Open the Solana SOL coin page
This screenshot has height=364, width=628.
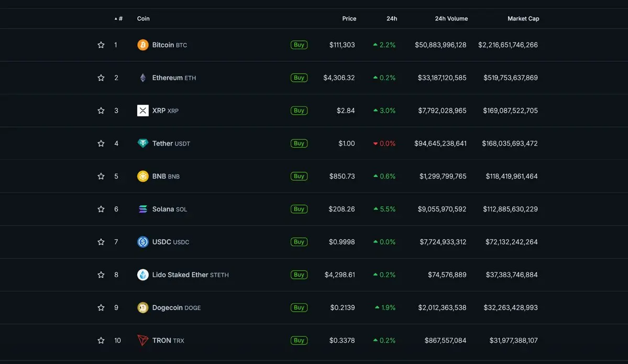(x=169, y=209)
